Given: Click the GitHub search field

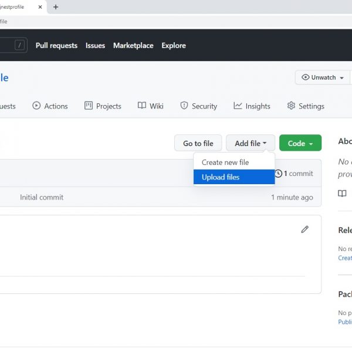Looking at the screenshot, I should [9, 45].
